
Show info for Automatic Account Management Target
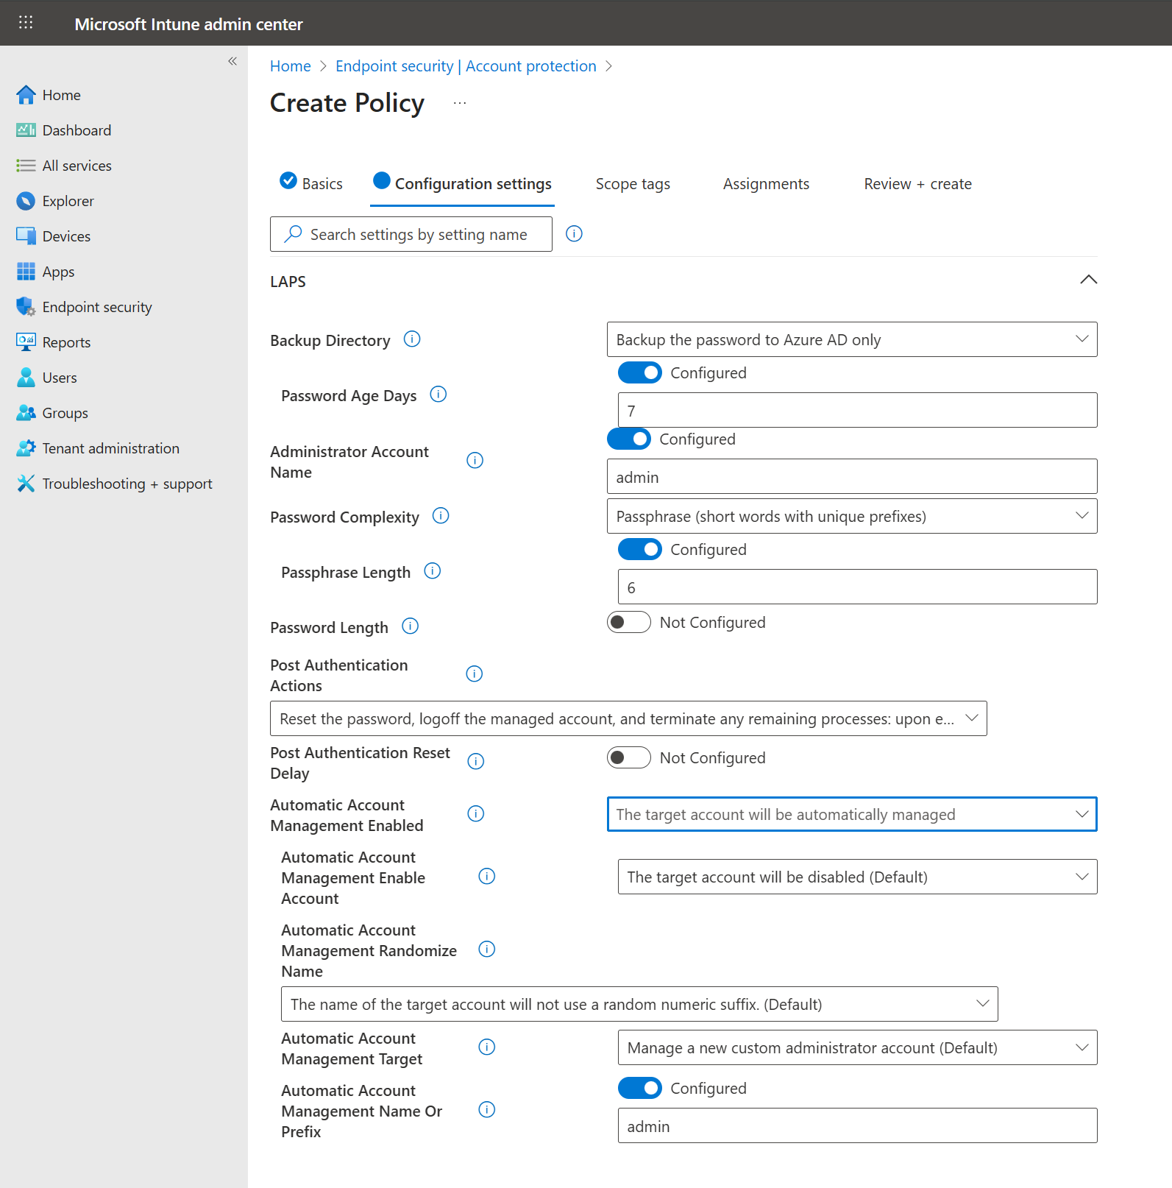coord(487,1047)
